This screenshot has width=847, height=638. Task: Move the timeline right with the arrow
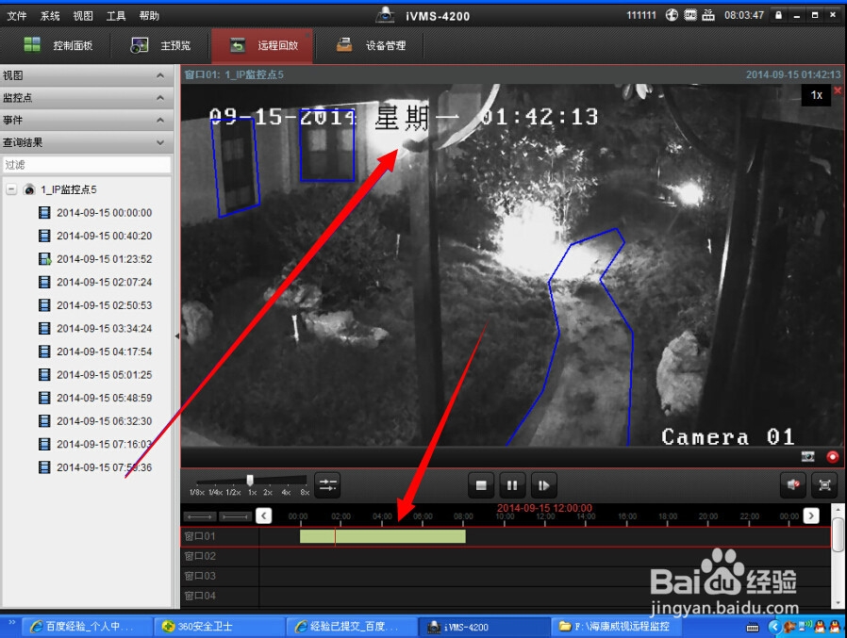(811, 516)
